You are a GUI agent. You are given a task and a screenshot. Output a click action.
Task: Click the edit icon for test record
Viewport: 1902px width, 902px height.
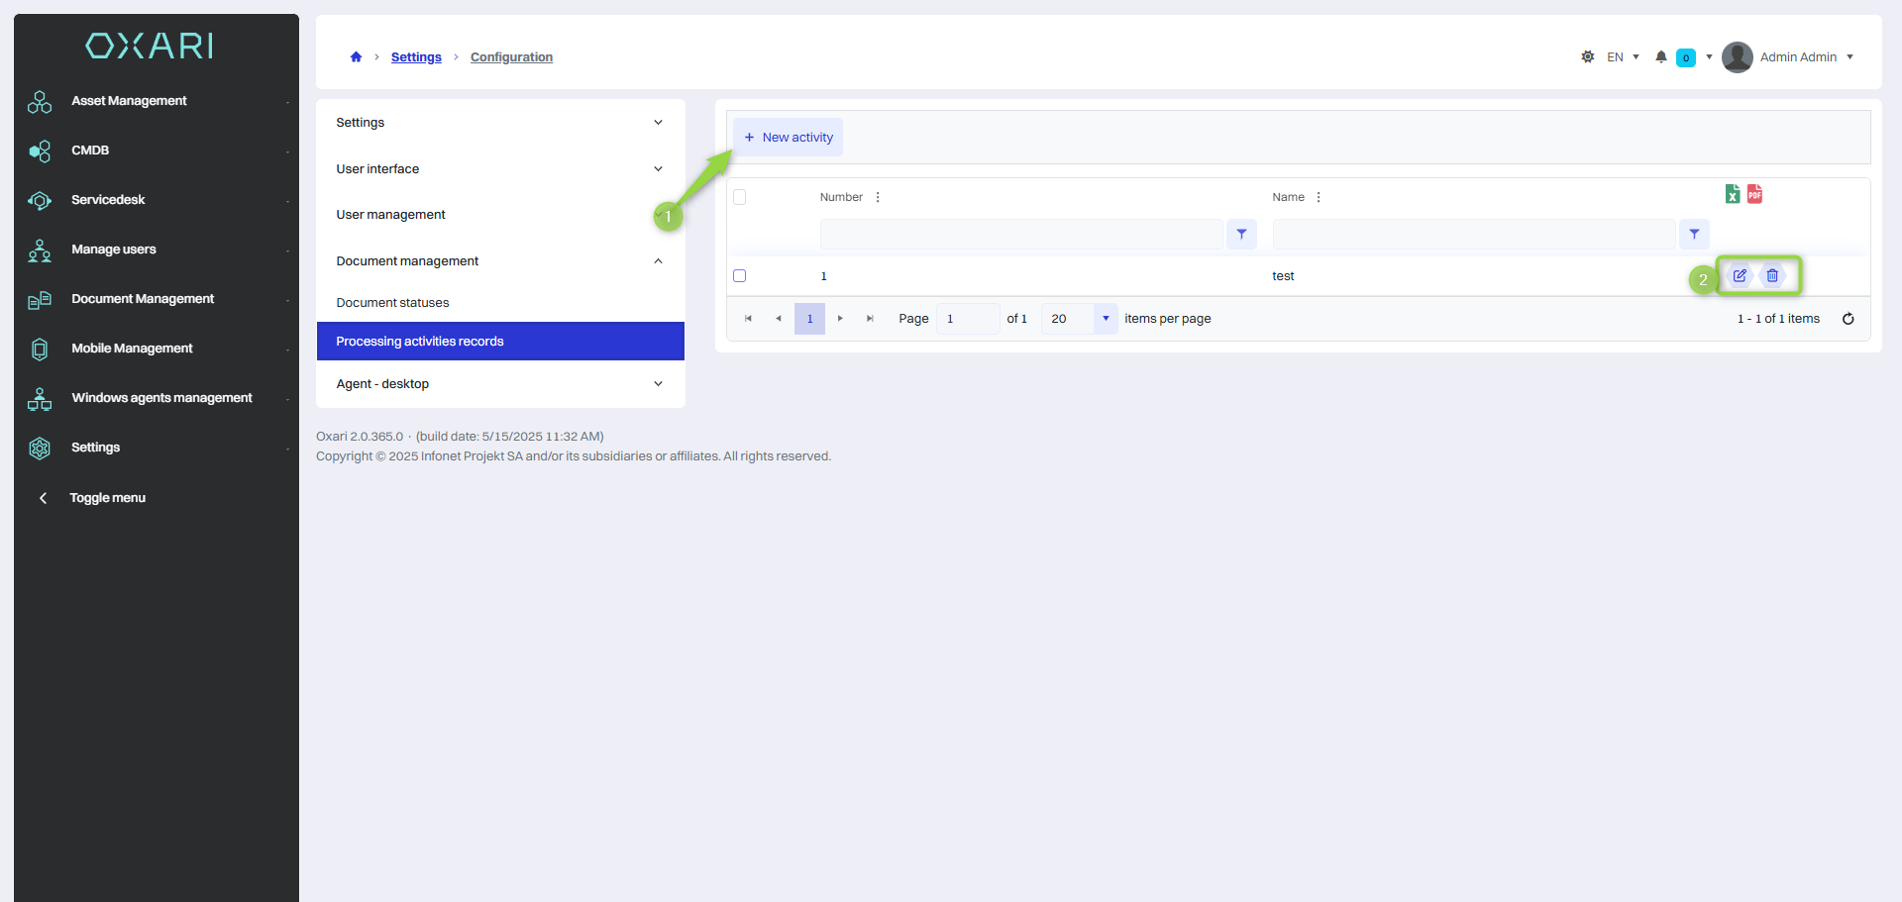click(1740, 276)
